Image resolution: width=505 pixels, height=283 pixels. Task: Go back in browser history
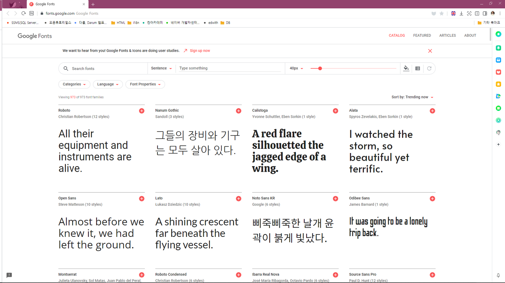coord(8,13)
